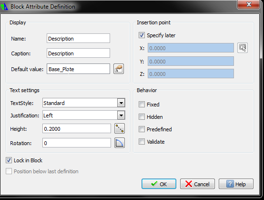Viewport: 264px width, 200px height.
Task: Click the Rotation input field
Action: tap(77, 143)
